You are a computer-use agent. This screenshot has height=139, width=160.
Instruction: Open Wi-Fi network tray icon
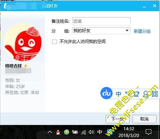(x=84, y=132)
